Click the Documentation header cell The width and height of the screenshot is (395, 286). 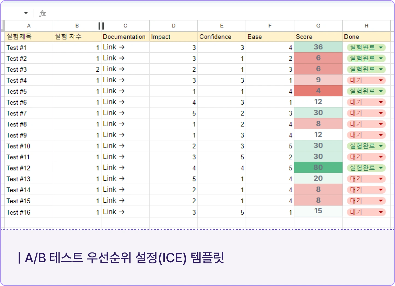tap(125, 37)
